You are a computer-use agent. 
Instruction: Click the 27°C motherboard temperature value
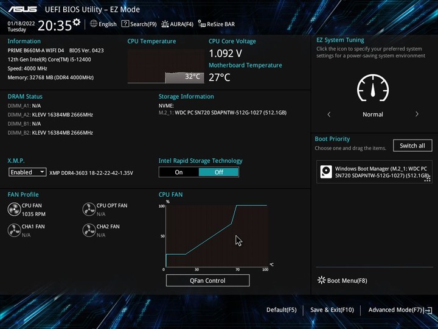point(219,77)
